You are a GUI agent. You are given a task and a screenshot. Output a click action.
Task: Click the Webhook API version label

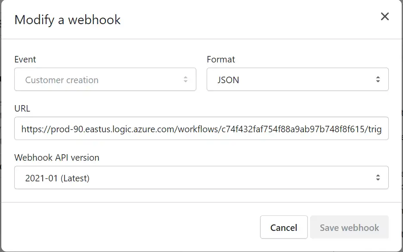coord(57,158)
